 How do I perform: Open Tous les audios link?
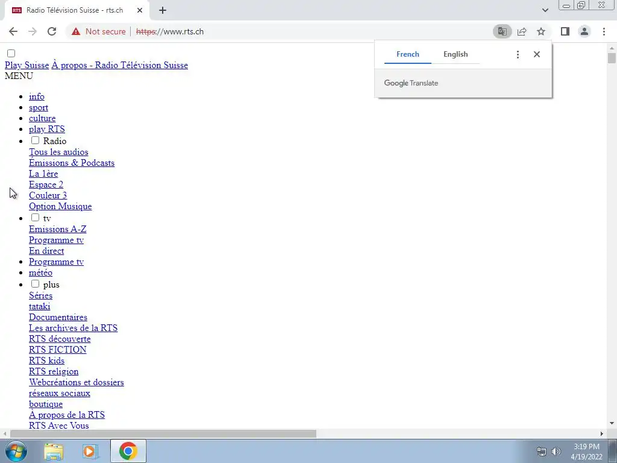[x=58, y=152]
